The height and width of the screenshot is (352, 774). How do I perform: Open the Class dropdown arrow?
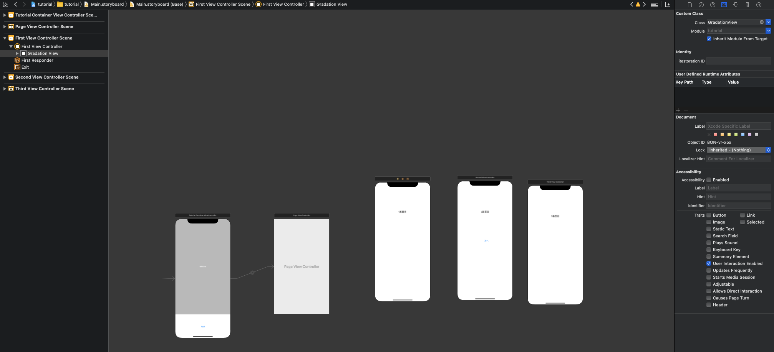click(768, 22)
